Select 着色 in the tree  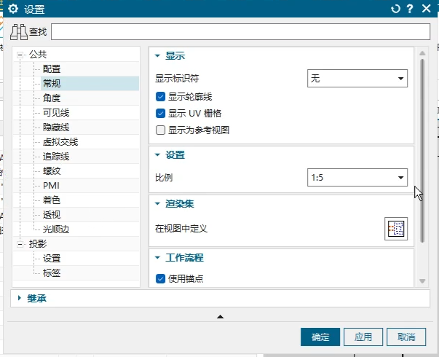tap(52, 200)
